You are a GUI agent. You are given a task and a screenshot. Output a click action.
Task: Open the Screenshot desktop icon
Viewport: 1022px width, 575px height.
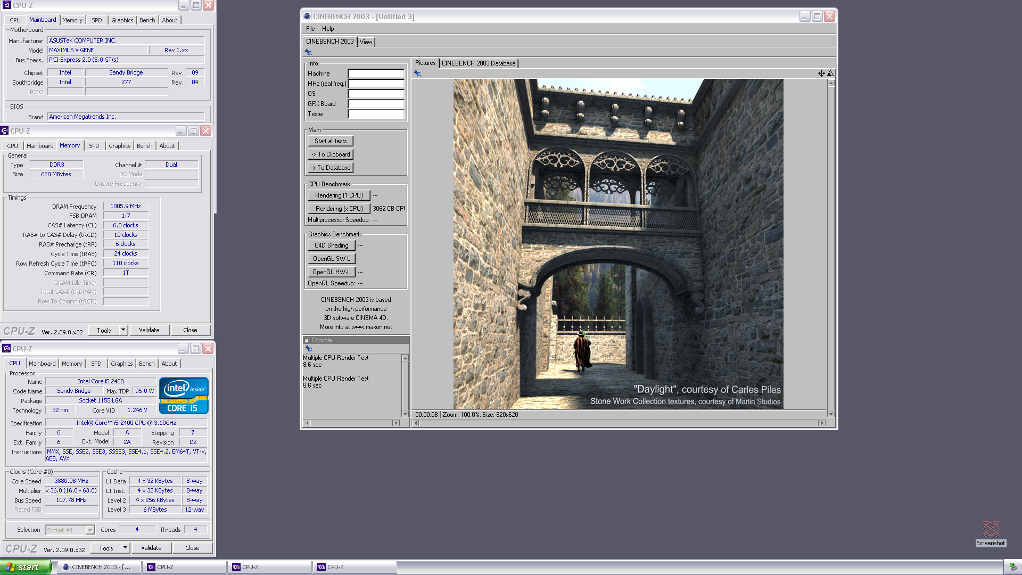pos(991,533)
